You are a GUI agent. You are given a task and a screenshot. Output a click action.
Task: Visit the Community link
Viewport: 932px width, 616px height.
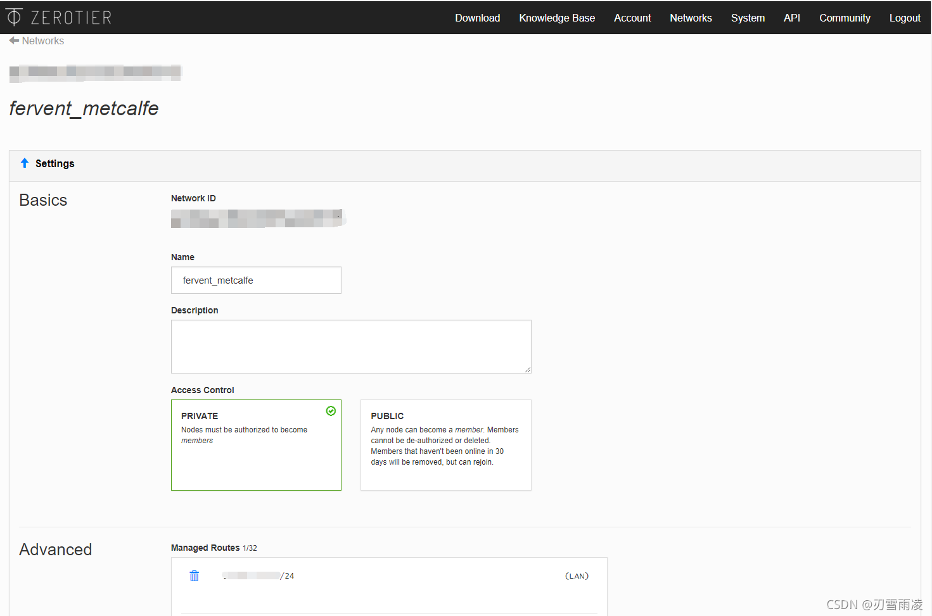coord(845,18)
